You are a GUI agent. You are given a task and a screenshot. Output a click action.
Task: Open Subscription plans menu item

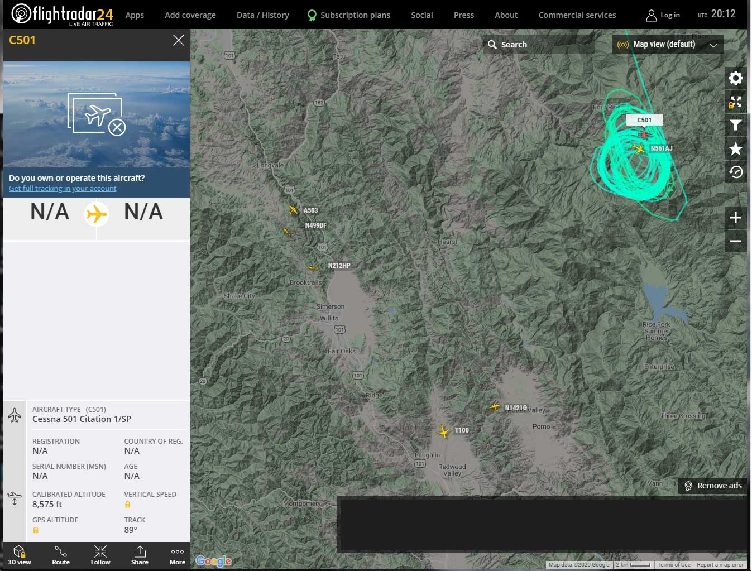[349, 15]
